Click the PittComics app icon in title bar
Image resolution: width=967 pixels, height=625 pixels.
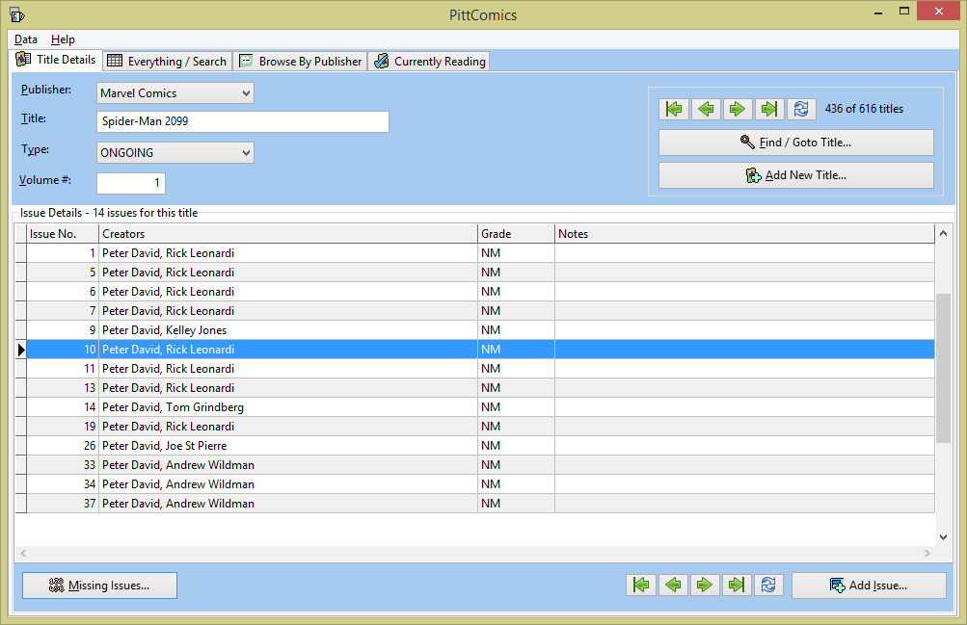click(17, 14)
